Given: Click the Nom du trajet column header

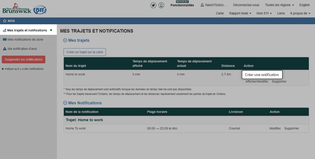Looking at the screenshot, I should pos(76,66).
